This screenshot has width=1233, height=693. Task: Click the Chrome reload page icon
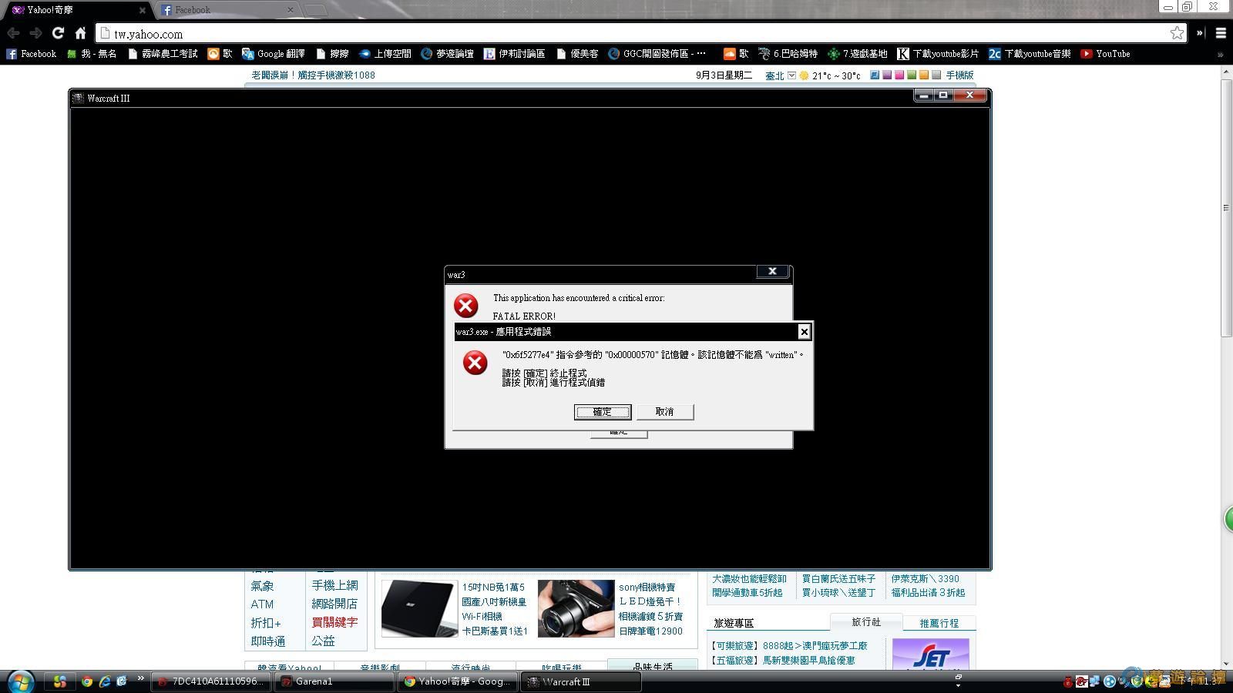[x=58, y=33]
